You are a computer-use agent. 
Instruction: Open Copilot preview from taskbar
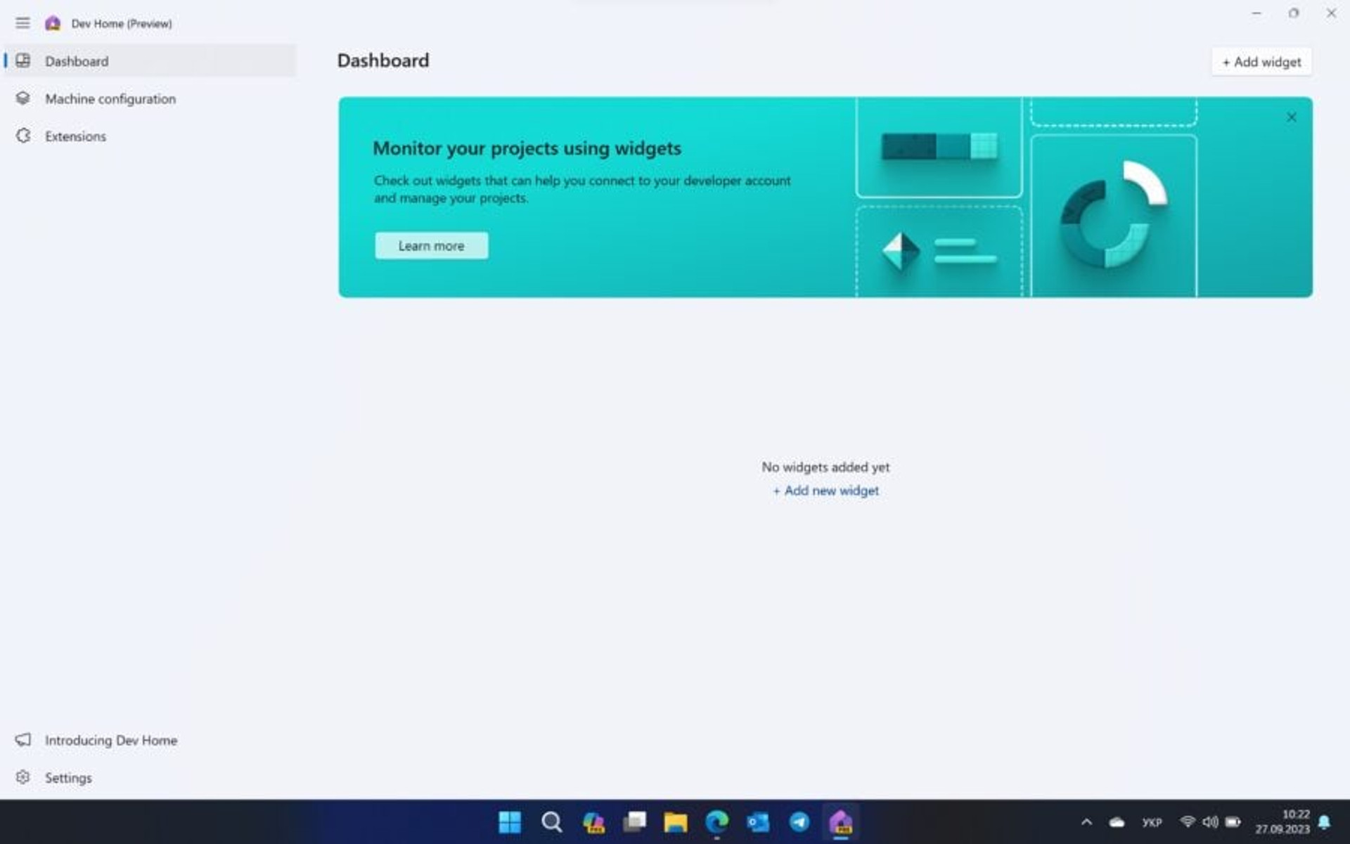pyautogui.click(x=593, y=822)
